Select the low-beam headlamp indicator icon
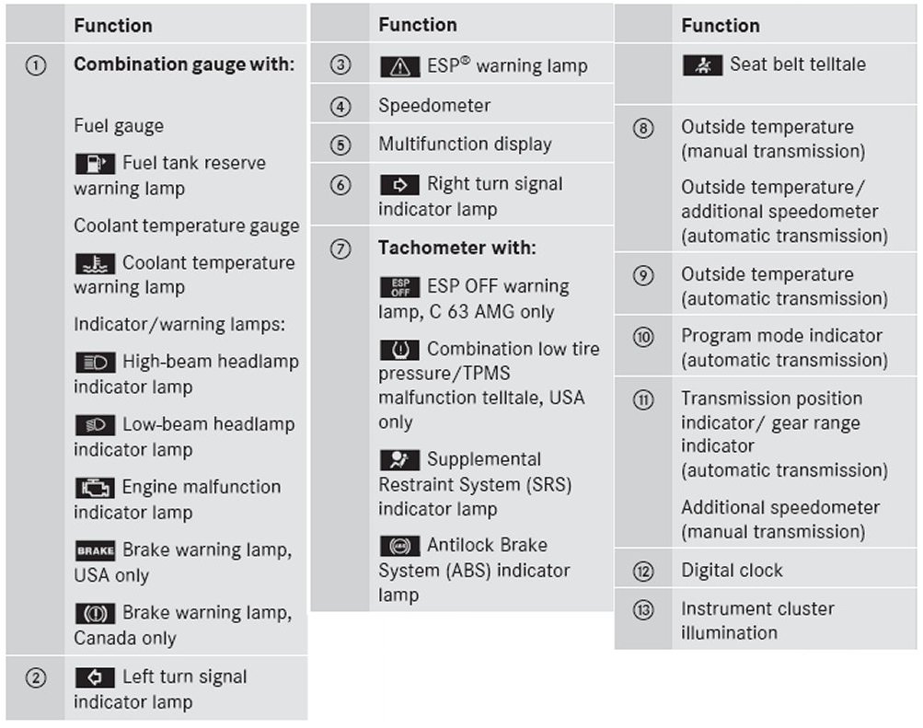923x728 pixels. (95, 425)
